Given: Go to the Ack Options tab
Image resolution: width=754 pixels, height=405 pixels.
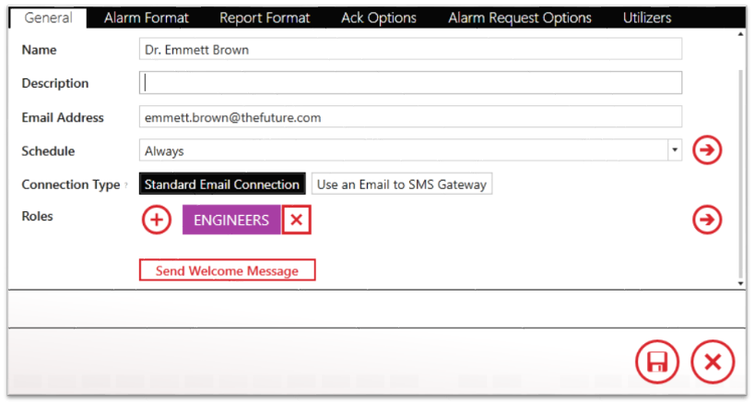Looking at the screenshot, I should pyautogui.click(x=379, y=18).
